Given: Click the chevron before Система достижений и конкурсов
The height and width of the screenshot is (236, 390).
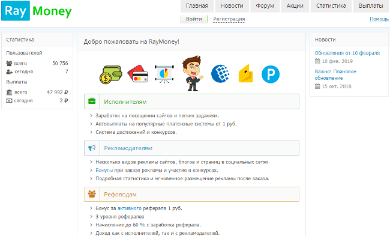Looking at the screenshot, I should (91, 132).
